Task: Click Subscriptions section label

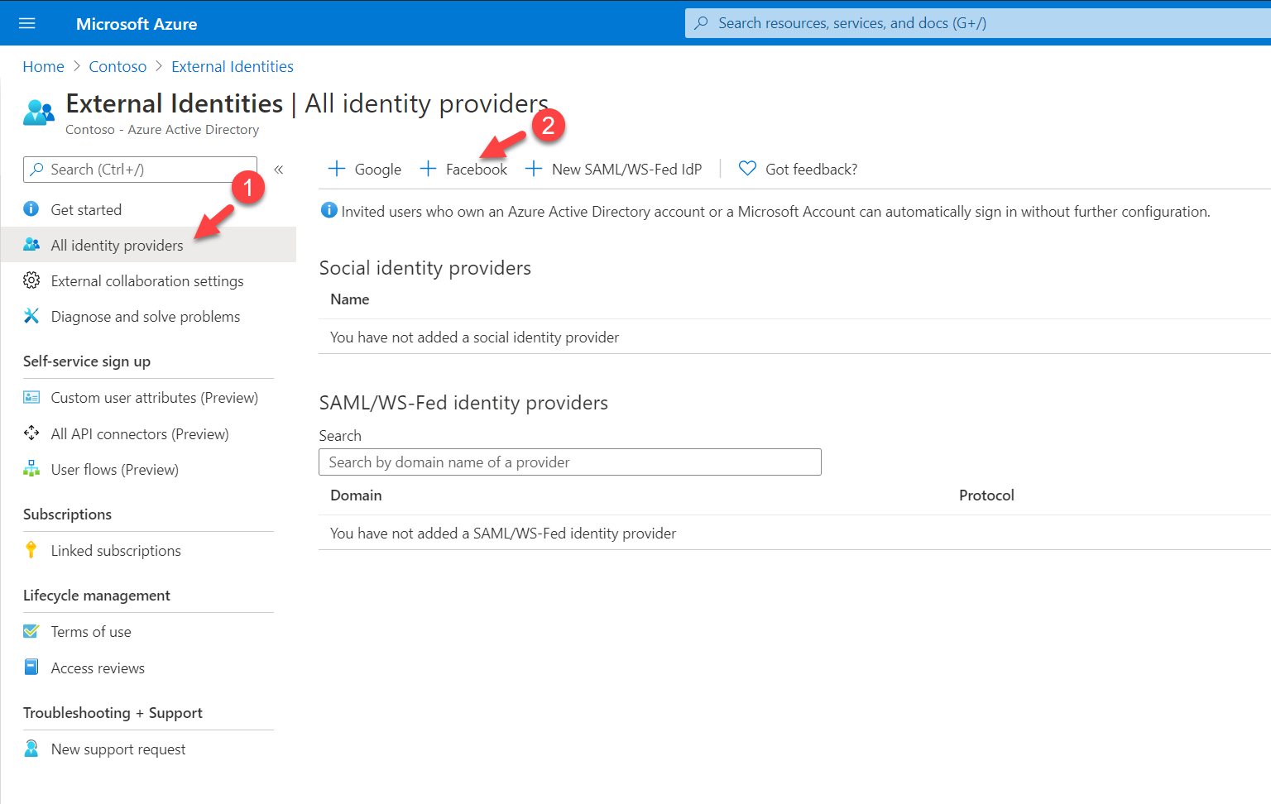Action: tap(67, 514)
